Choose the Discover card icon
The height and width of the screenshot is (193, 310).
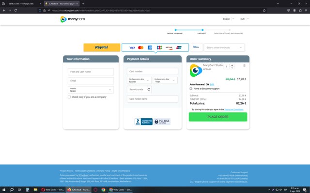coord(169,48)
